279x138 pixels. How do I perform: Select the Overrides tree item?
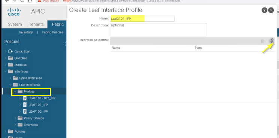(x=31, y=125)
